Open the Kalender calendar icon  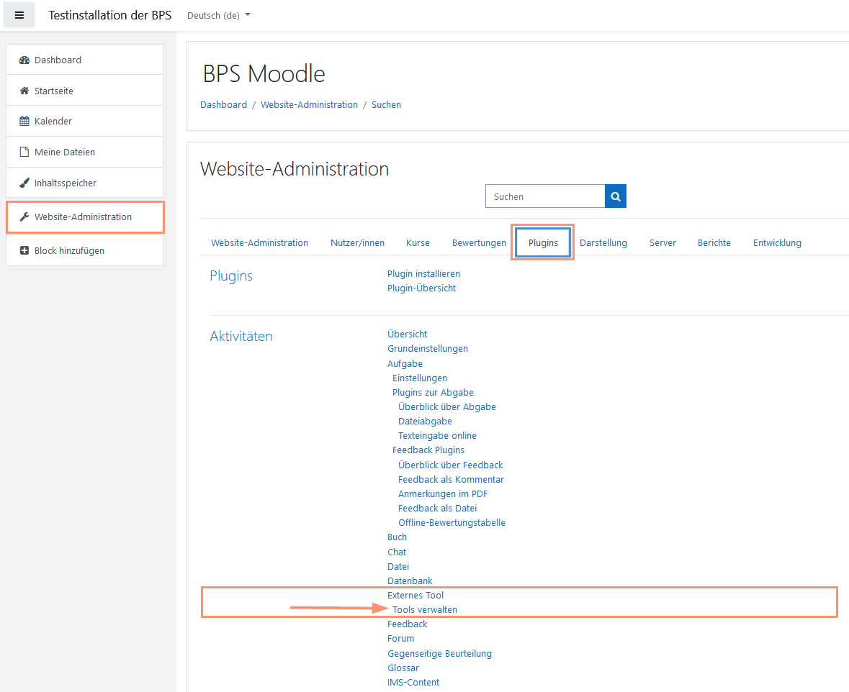tap(26, 121)
